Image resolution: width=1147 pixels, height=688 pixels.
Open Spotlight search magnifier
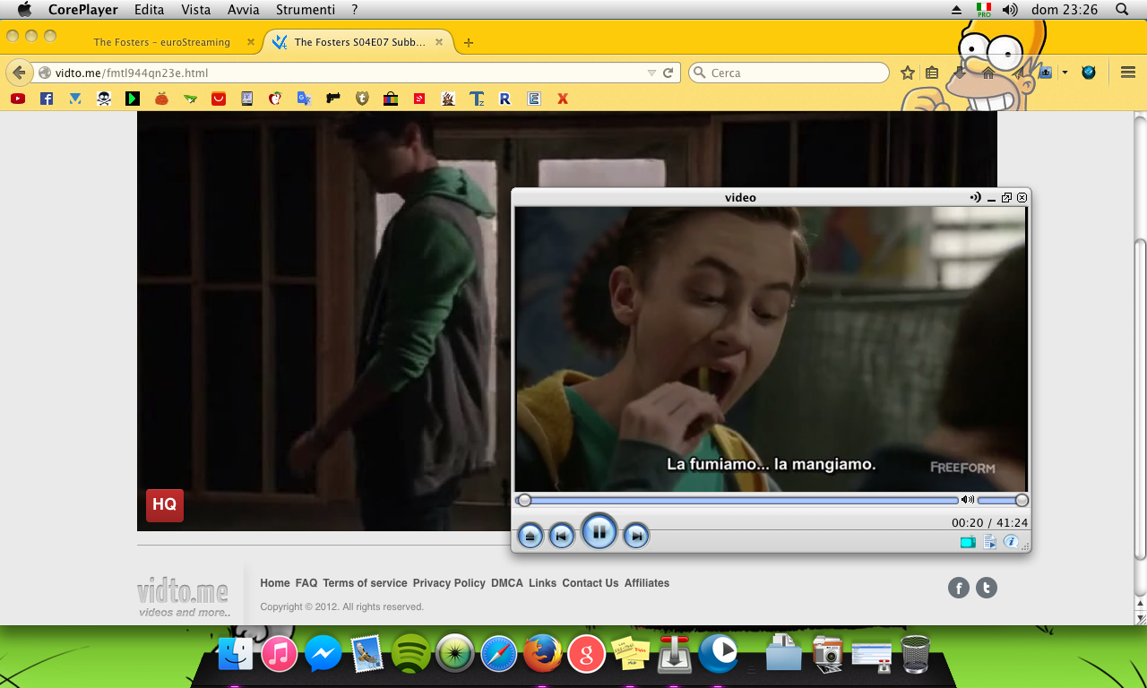[x=1122, y=10]
